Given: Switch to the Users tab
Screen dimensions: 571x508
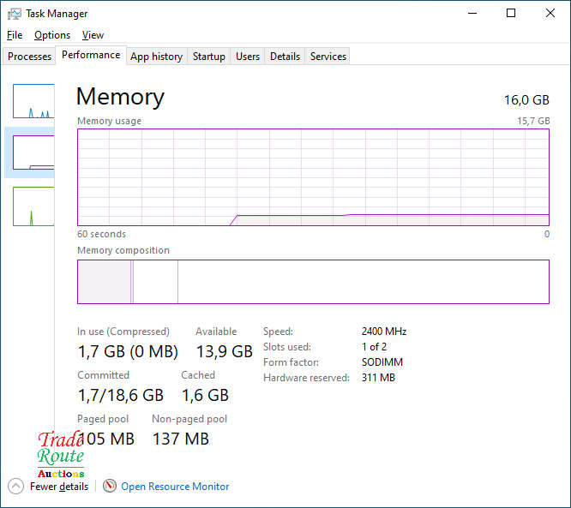Looking at the screenshot, I should (x=248, y=57).
